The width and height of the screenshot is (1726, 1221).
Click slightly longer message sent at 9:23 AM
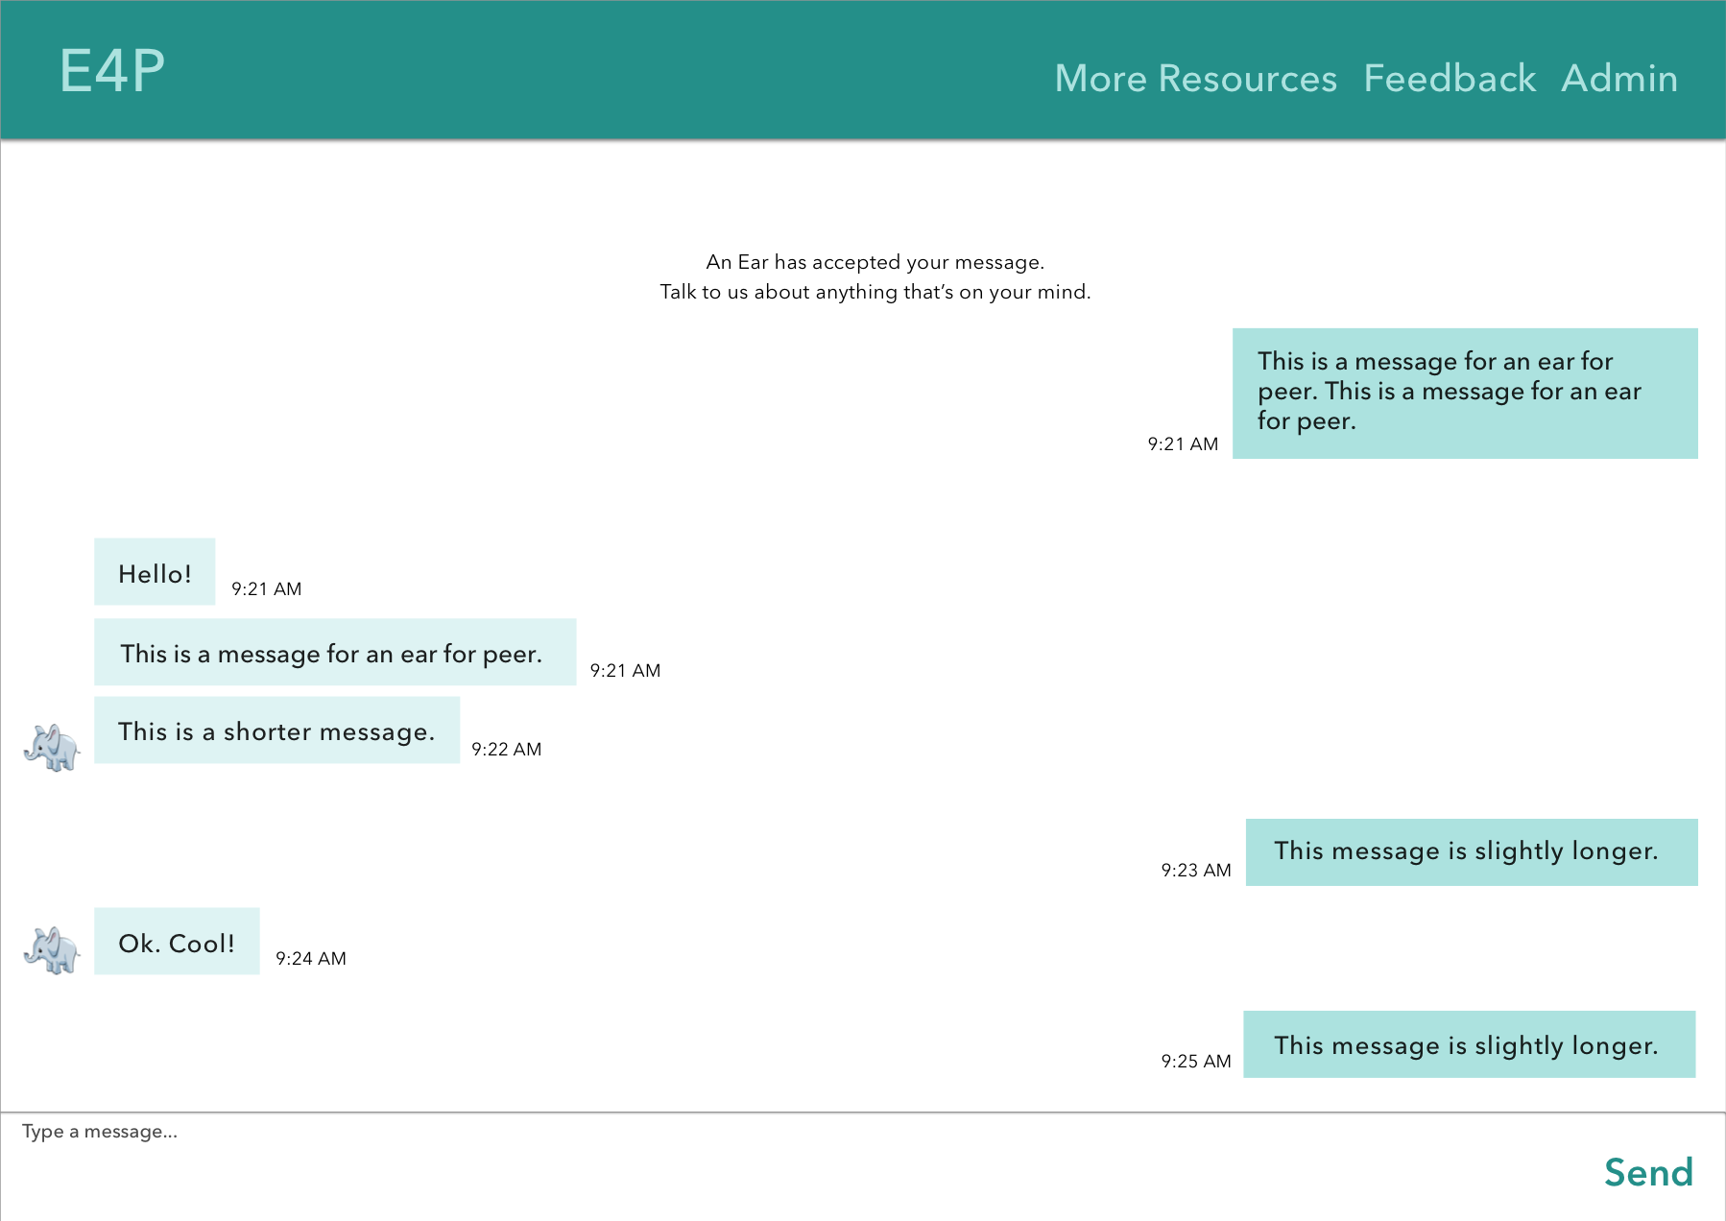click(1472, 852)
